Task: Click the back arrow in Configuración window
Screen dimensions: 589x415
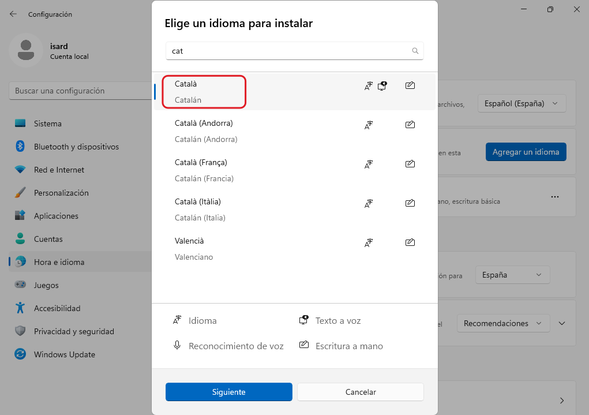Action: tap(13, 14)
